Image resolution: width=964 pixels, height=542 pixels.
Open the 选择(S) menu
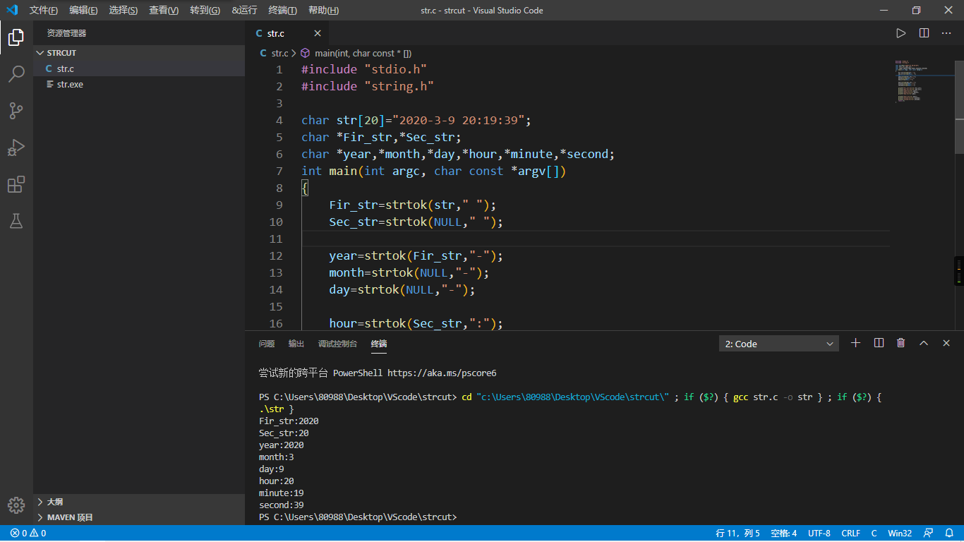pos(123,10)
